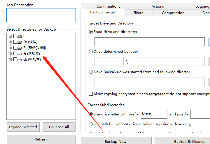Check the C: drive checkbox
Screen dimensions: 210x144
(x=15, y=36)
